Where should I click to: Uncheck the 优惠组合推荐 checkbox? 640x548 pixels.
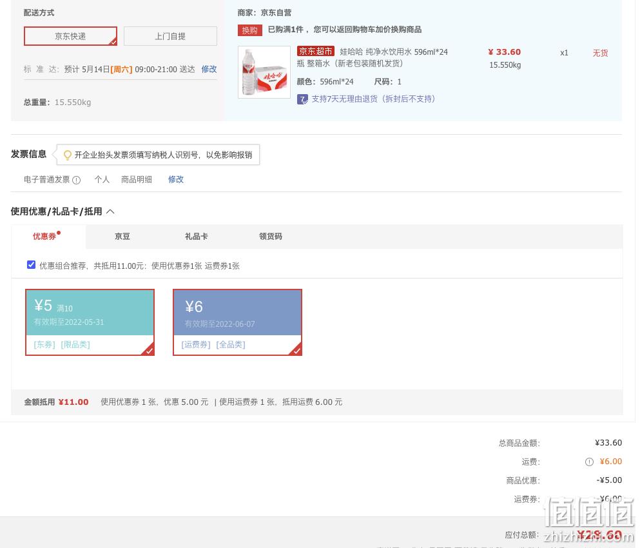pos(31,265)
